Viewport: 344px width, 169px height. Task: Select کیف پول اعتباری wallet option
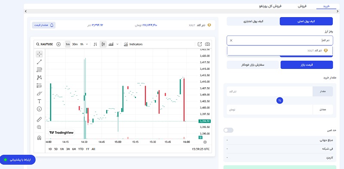(253, 21)
